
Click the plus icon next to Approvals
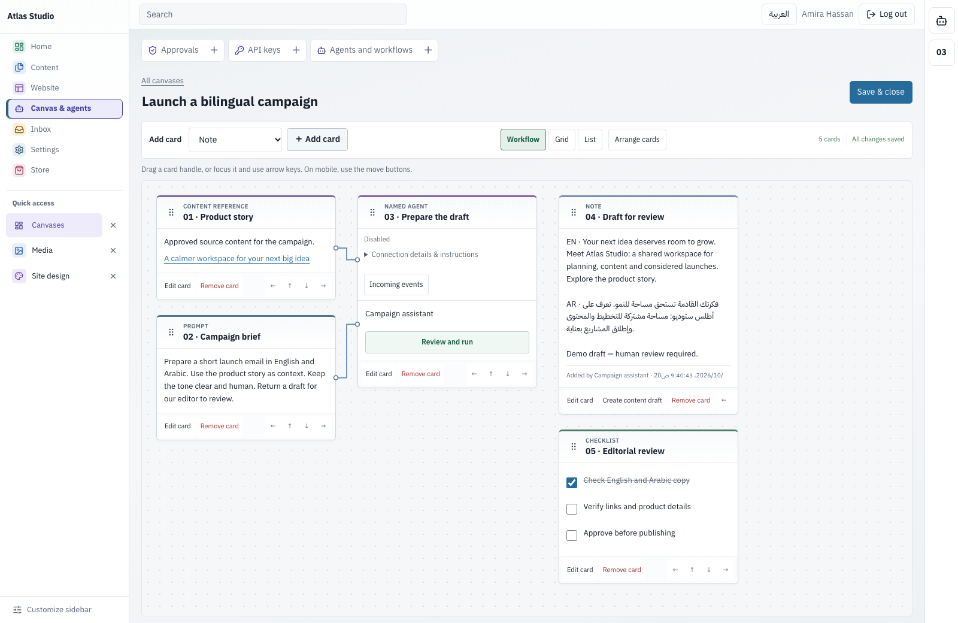[214, 50]
